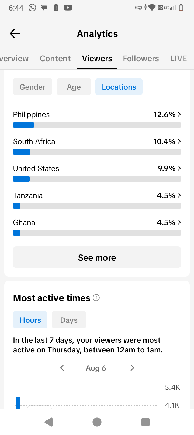Tap the Android home circle button
The width and height of the screenshot is (194, 435).
pyautogui.click(x=97, y=422)
